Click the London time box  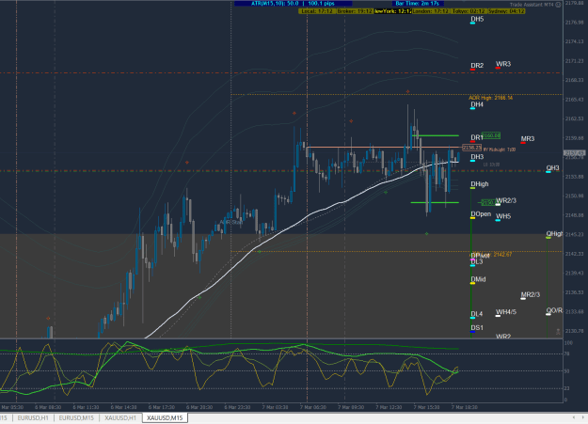431,11
